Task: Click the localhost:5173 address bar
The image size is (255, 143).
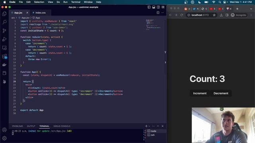Action: [200, 15]
